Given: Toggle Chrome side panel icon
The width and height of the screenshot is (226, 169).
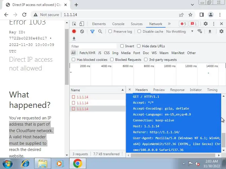Looking at the screenshot, I should [202, 15].
